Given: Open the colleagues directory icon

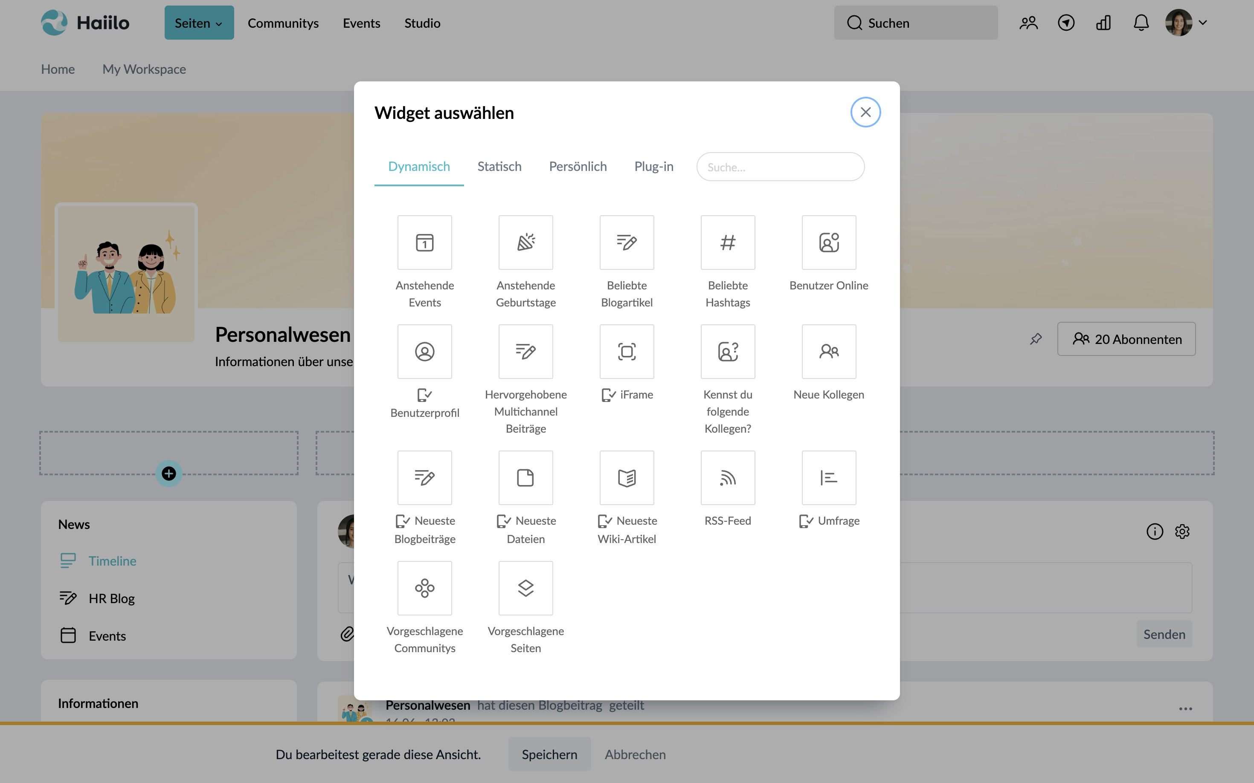Looking at the screenshot, I should [1029, 23].
